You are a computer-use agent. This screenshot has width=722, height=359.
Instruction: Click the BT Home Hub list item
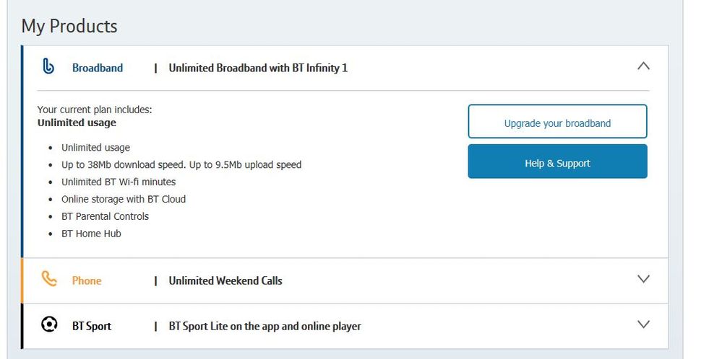click(x=91, y=234)
